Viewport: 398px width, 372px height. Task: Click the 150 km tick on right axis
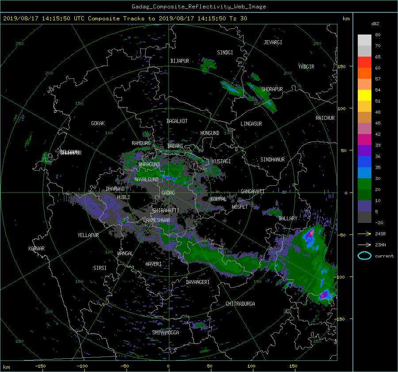coord(341,66)
